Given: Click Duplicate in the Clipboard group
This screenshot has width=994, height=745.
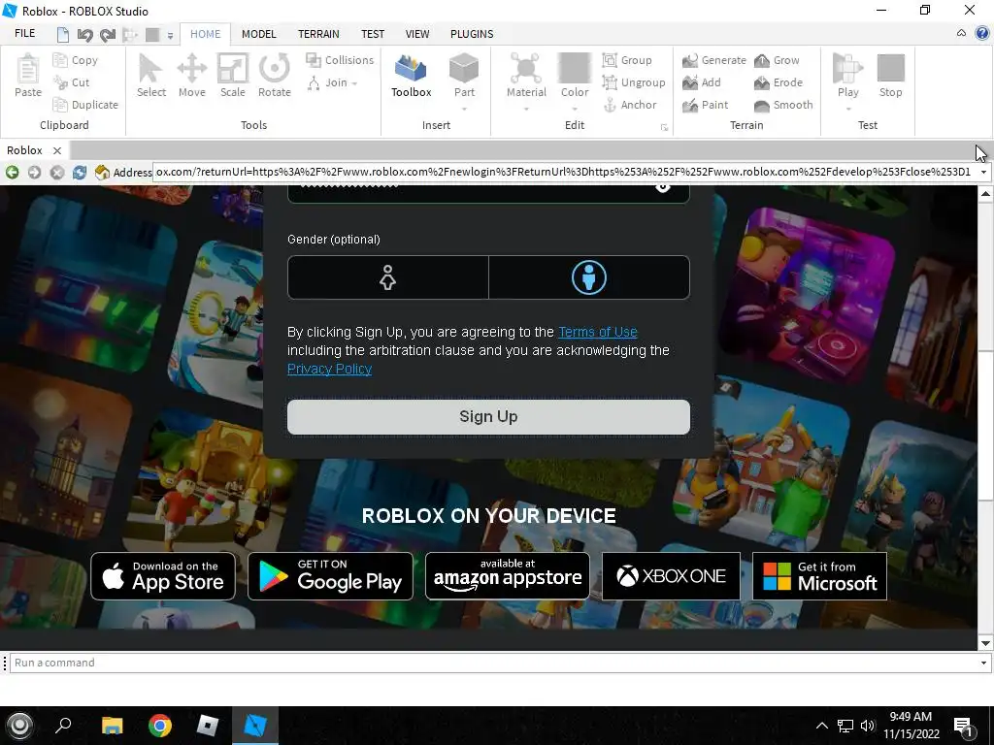Looking at the screenshot, I should click(85, 105).
